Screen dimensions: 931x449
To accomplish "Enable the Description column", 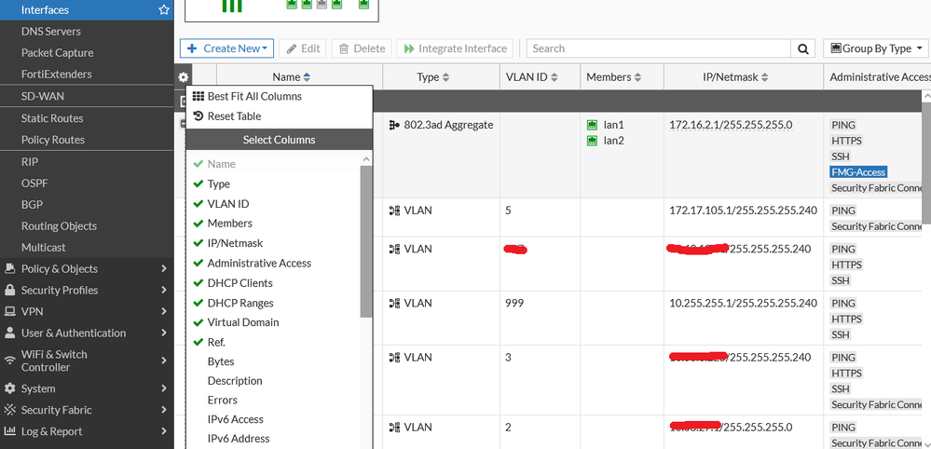I will (235, 381).
